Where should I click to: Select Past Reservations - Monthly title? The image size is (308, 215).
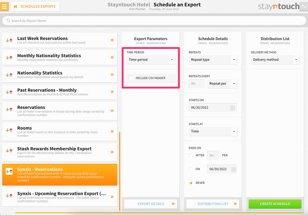click(47, 90)
